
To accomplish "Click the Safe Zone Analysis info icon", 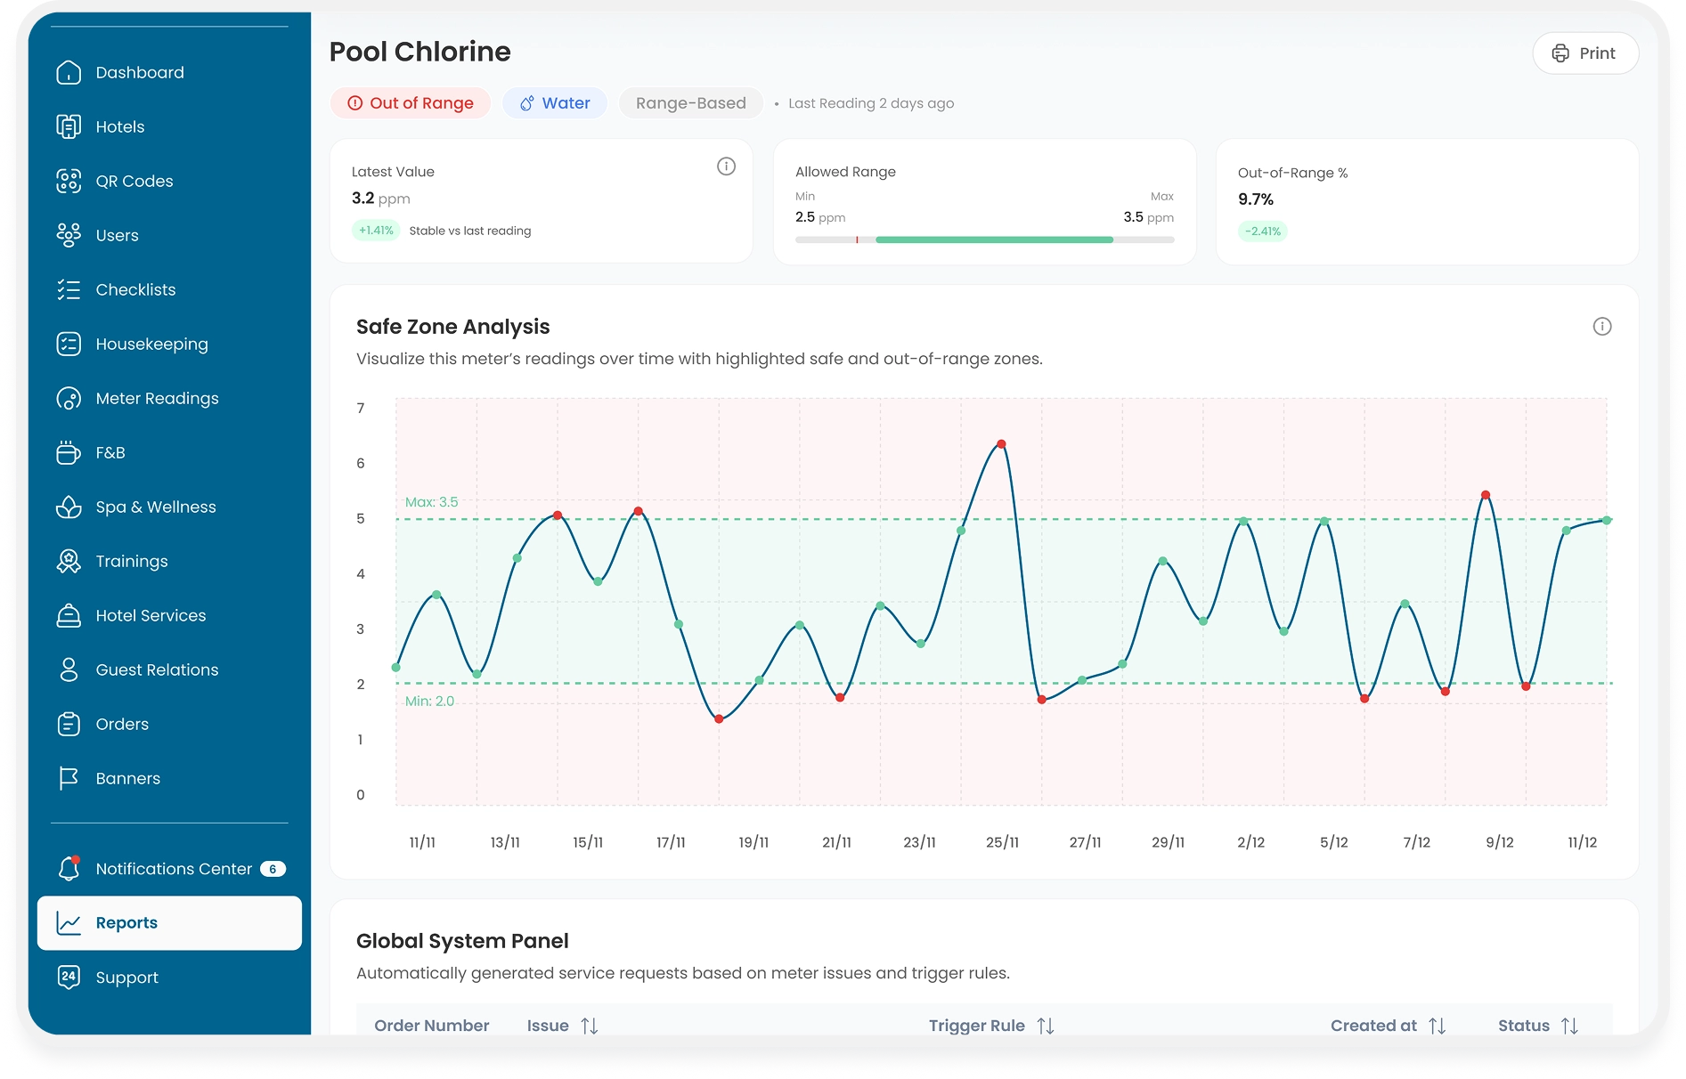I will 1601,327.
